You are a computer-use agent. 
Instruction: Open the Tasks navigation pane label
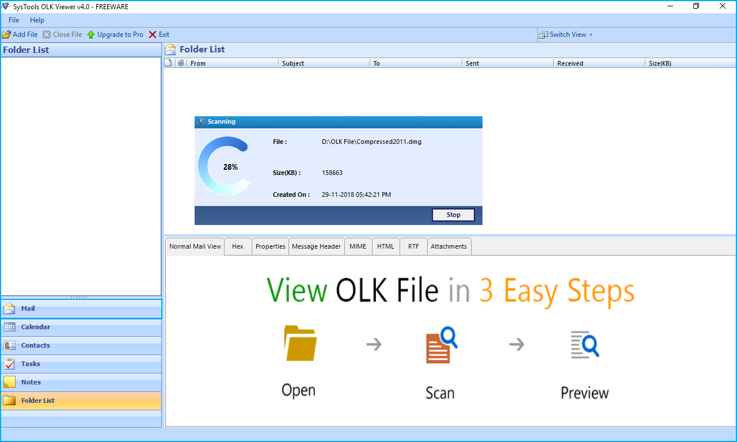[x=31, y=364]
